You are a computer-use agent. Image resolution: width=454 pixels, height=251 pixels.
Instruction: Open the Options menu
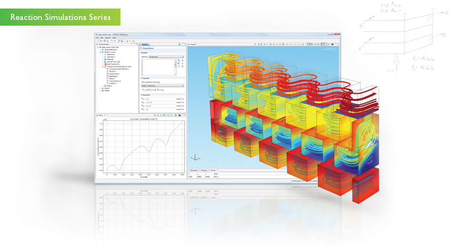[x=108, y=38]
